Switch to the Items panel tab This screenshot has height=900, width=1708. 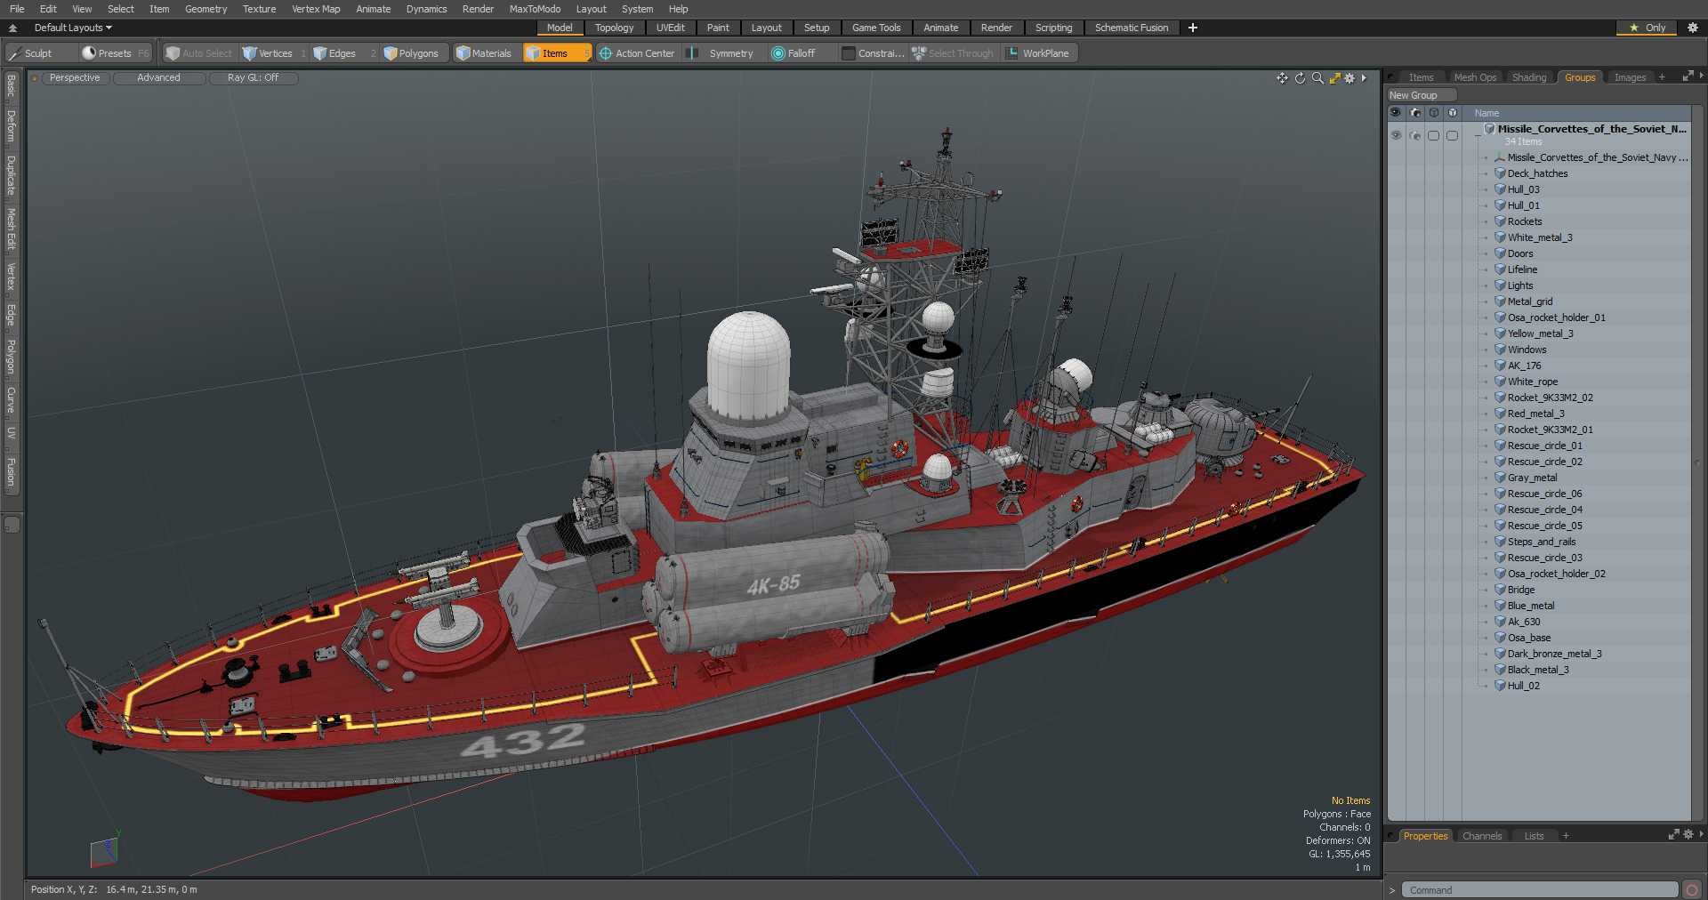pos(1421,77)
